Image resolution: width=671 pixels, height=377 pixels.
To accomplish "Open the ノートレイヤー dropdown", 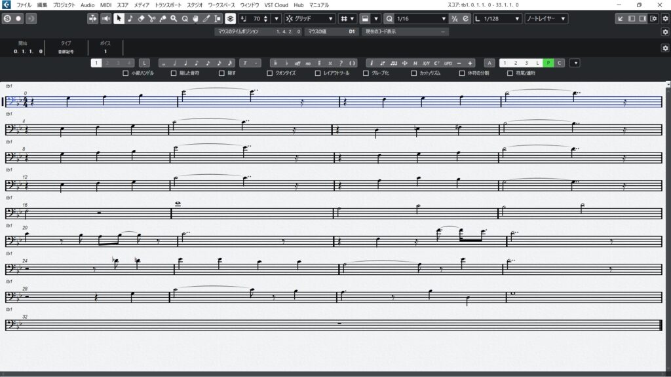I will click(x=546, y=18).
